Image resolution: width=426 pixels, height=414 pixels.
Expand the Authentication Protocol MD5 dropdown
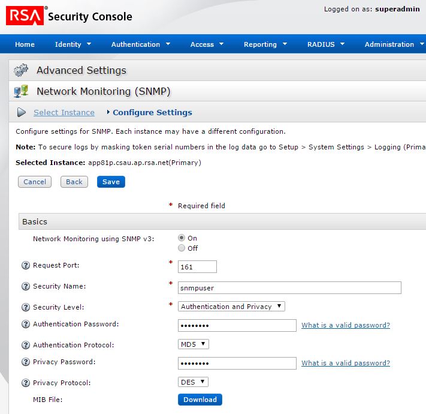[x=194, y=344]
